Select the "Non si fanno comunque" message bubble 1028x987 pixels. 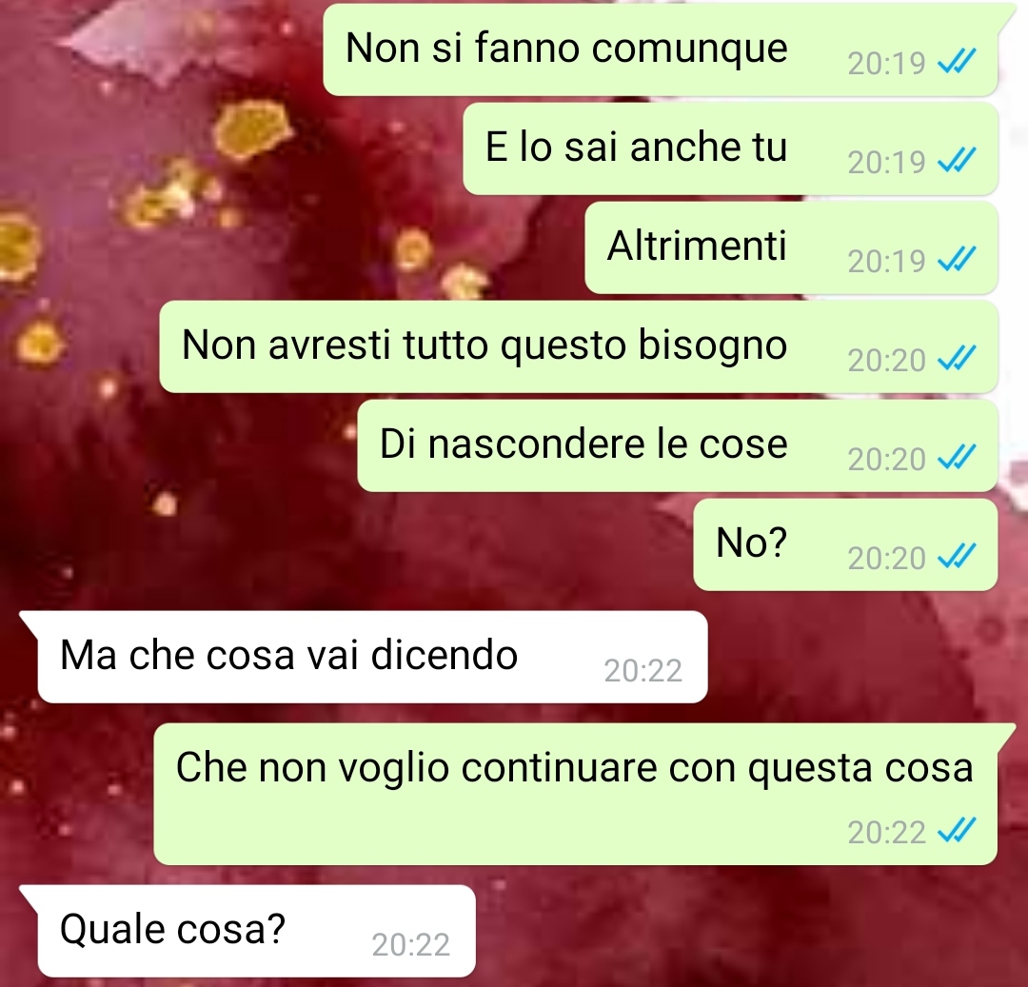[661, 49]
